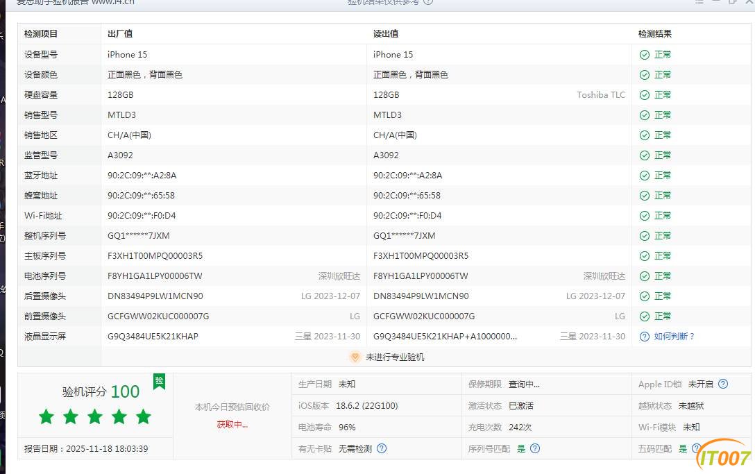
Task: Click the question mark icon in 液晶显示屏 row
Action: coord(644,336)
